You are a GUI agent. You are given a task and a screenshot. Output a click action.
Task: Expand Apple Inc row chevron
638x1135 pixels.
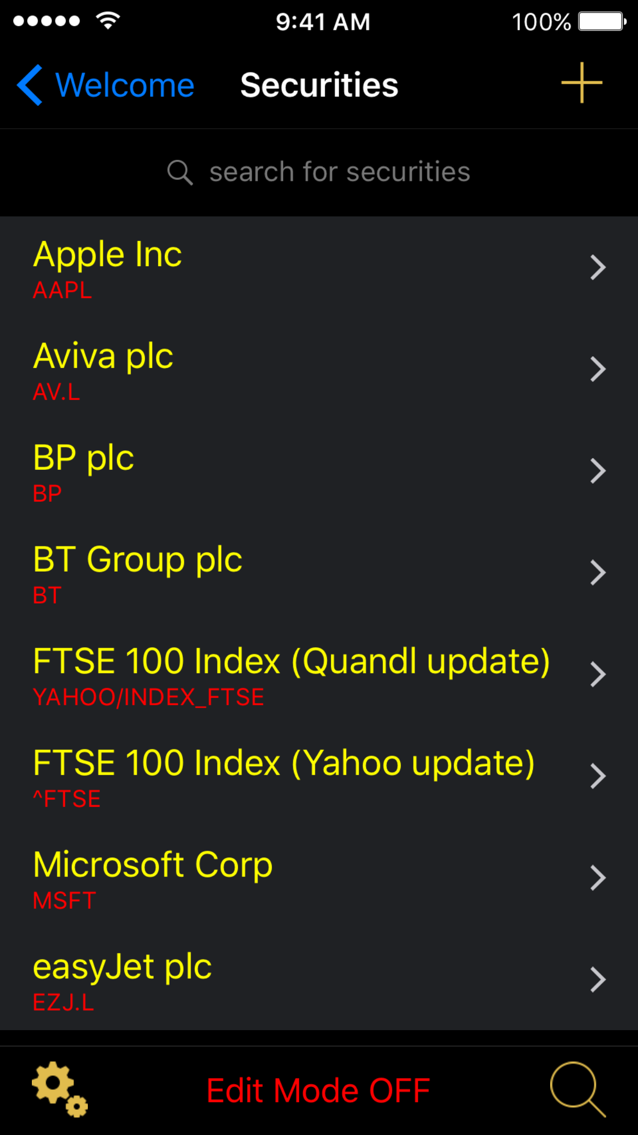point(598,267)
